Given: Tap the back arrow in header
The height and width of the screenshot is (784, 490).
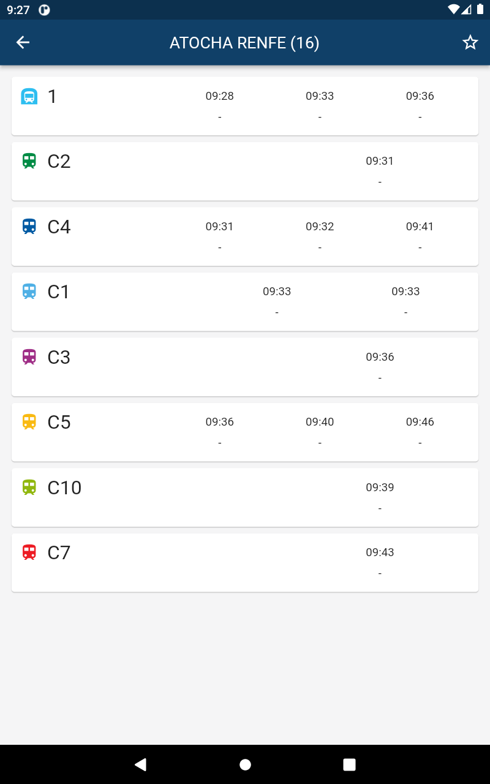Looking at the screenshot, I should [23, 42].
